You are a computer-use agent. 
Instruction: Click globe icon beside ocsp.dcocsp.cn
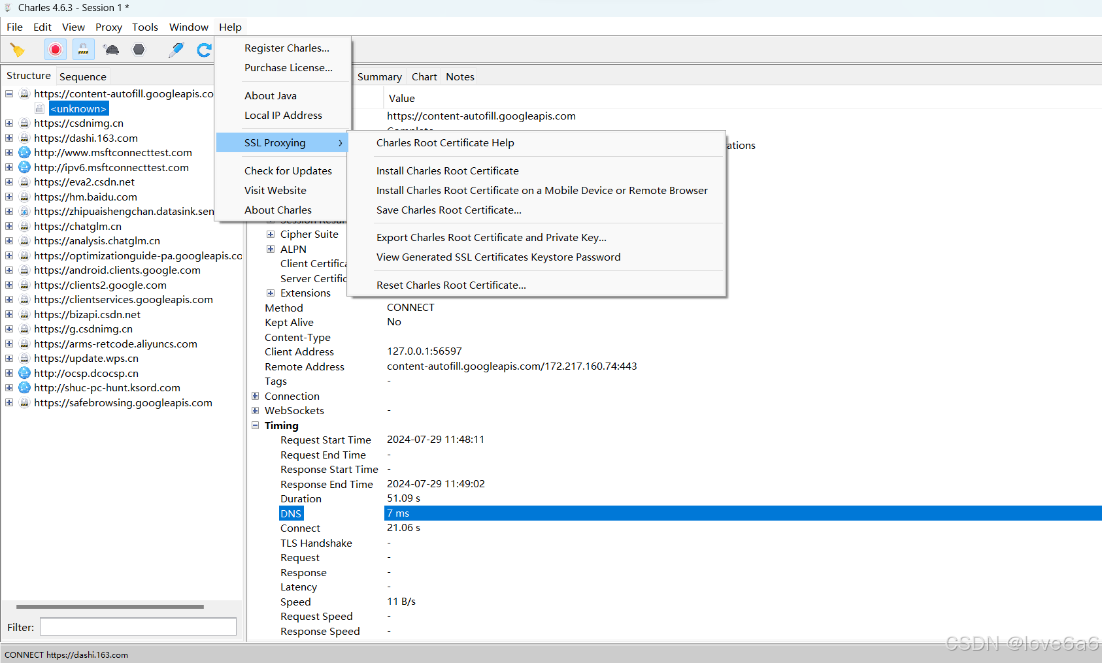coord(24,373)
